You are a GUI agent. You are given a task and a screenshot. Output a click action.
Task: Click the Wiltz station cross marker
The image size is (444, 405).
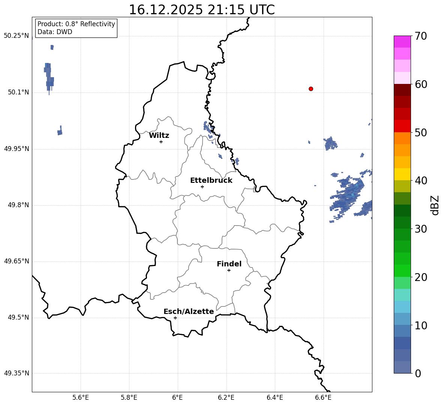tap(161, 142)
